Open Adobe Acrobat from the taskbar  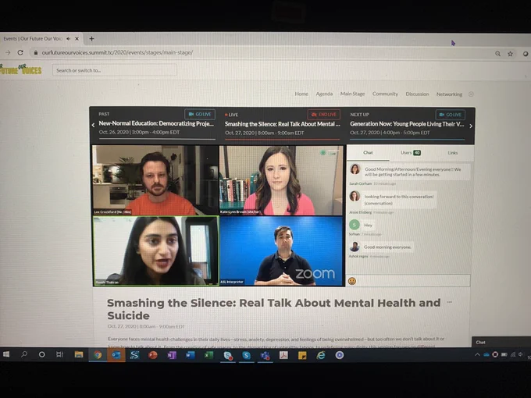click(283, 355)
